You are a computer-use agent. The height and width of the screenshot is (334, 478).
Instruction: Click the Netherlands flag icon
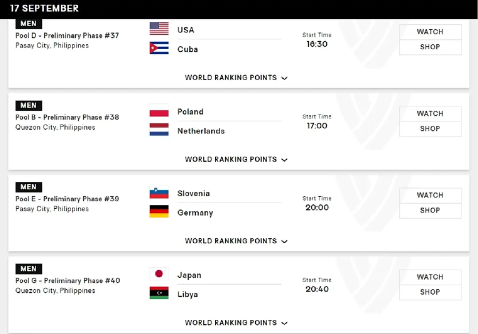pos(159,130)
